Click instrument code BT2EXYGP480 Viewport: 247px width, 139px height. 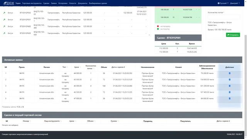coord(25,26)
